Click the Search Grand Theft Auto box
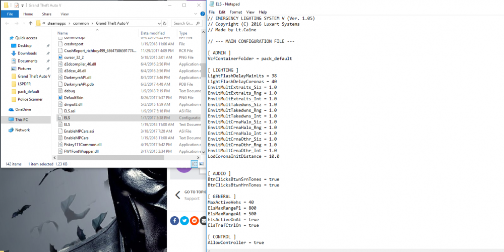The image size is (504, 252). (x=186, y=23)
